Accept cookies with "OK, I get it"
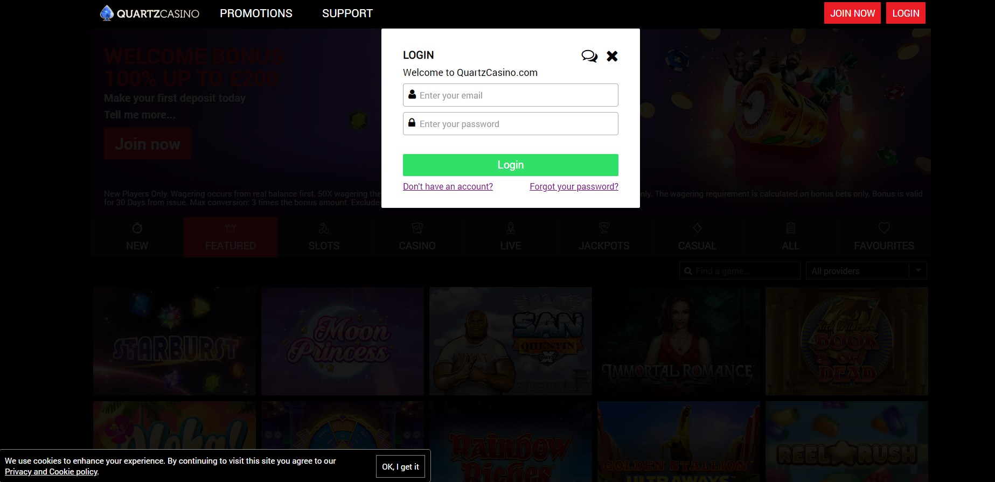995x482 pixels. point(400,467)
